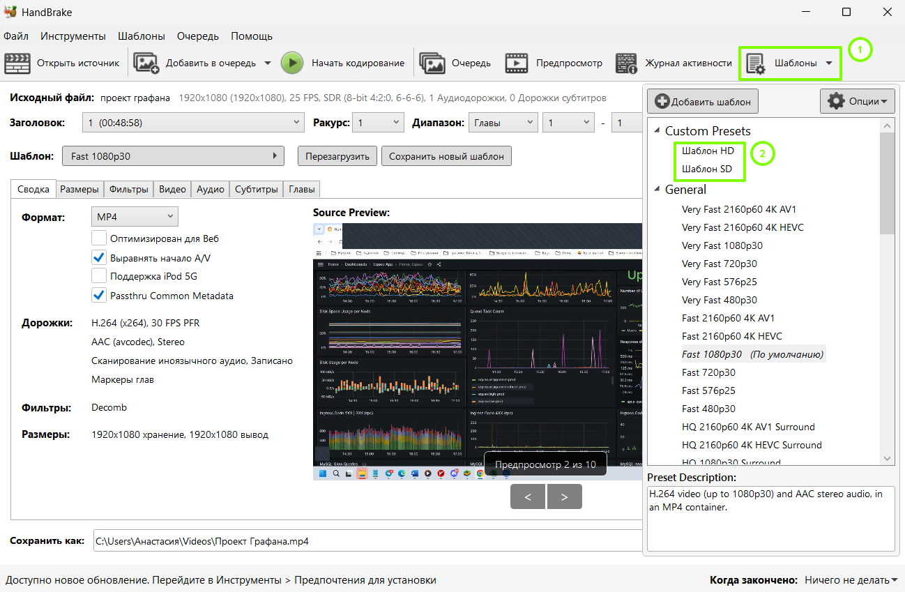This screenshot has width=905, height=592.
Task: Open the Queue via its stacked-photos icon
Action: click(x=432, y=63)
